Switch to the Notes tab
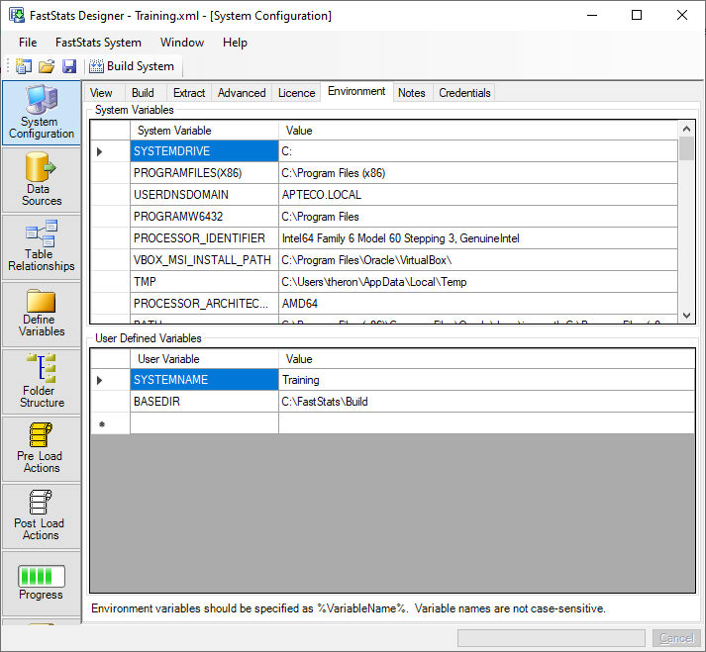Viewport: 706px width, 652px height. click(x=412, y=93)
